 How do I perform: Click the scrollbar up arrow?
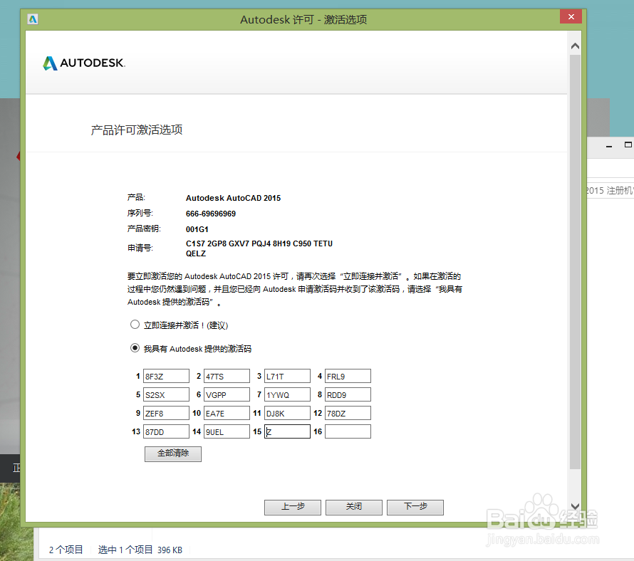click(574, 44)
